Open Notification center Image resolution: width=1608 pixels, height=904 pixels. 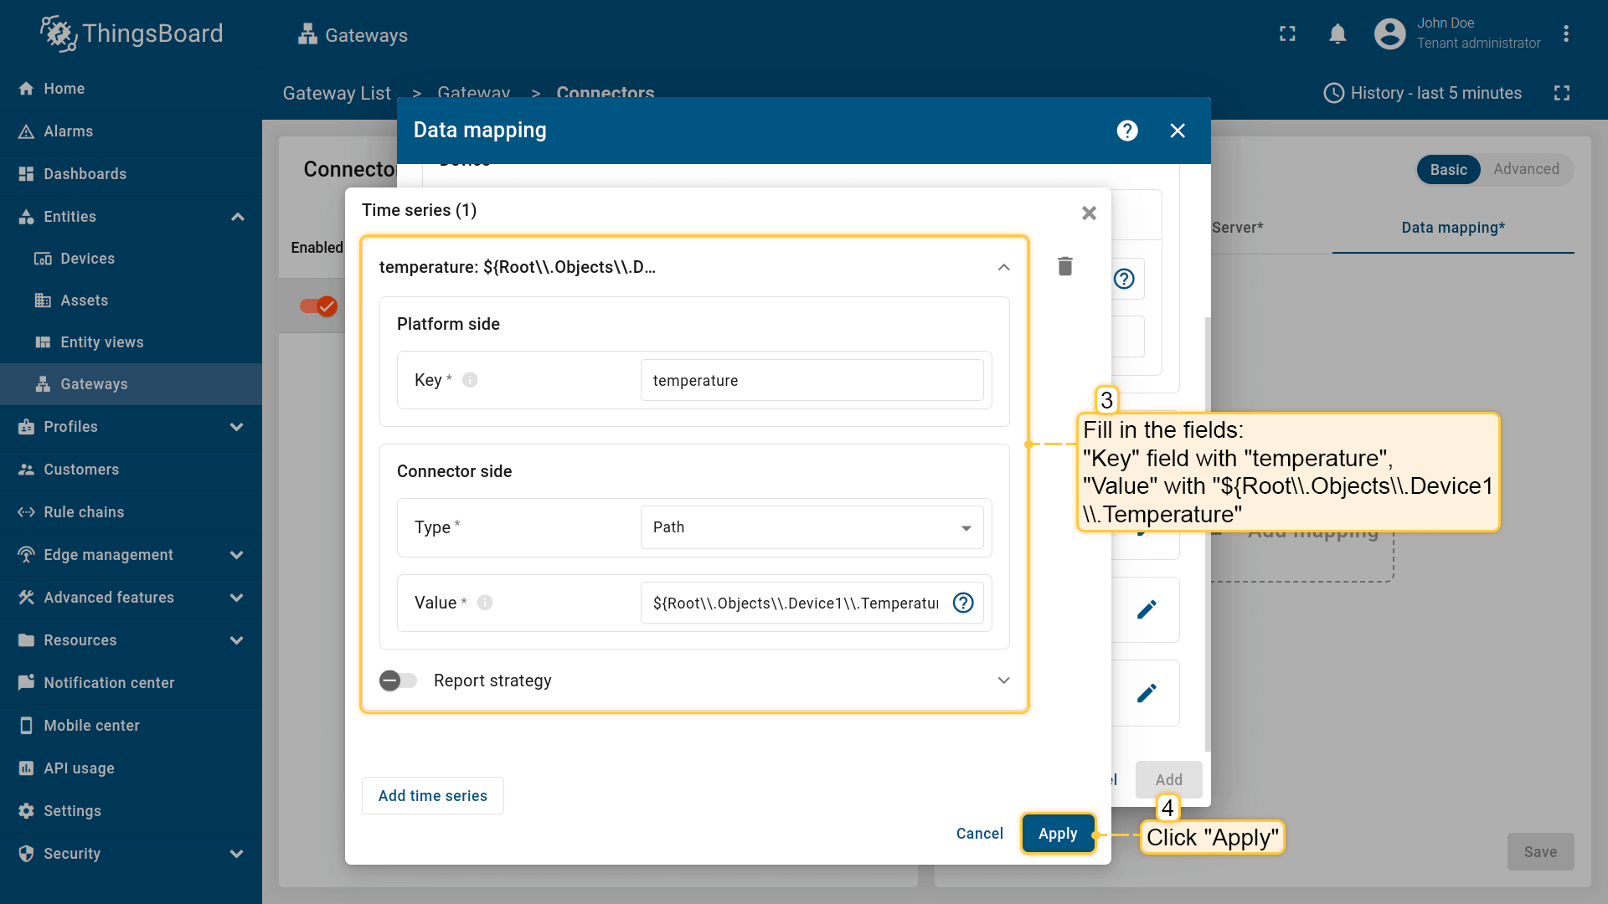(131, 683)
